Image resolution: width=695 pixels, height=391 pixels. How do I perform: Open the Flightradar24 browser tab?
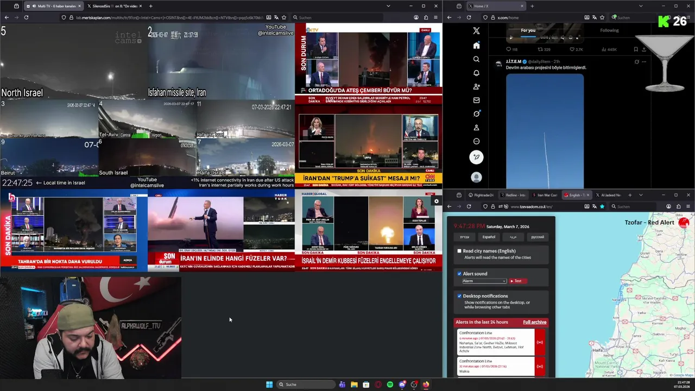click(481, 195)
